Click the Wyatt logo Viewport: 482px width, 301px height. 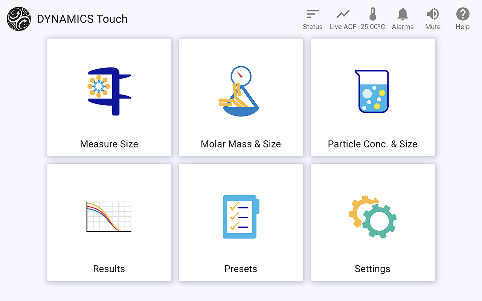pos(19,19)
